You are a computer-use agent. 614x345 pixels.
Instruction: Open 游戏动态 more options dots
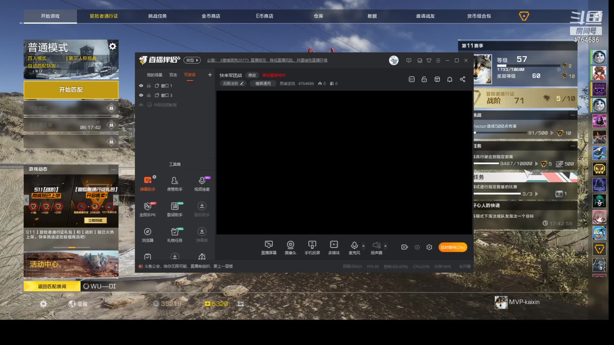[x=113, y=169]
